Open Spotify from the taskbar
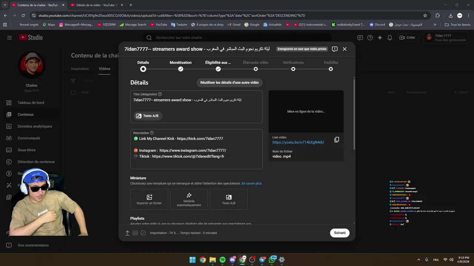Viewport: 474px width, 266px height. (223, 260)
